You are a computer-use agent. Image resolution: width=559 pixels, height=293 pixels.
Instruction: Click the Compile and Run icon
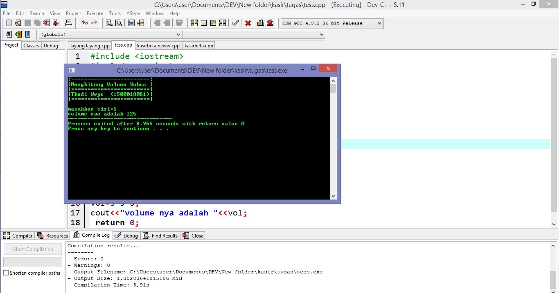[x=213, y=23]
